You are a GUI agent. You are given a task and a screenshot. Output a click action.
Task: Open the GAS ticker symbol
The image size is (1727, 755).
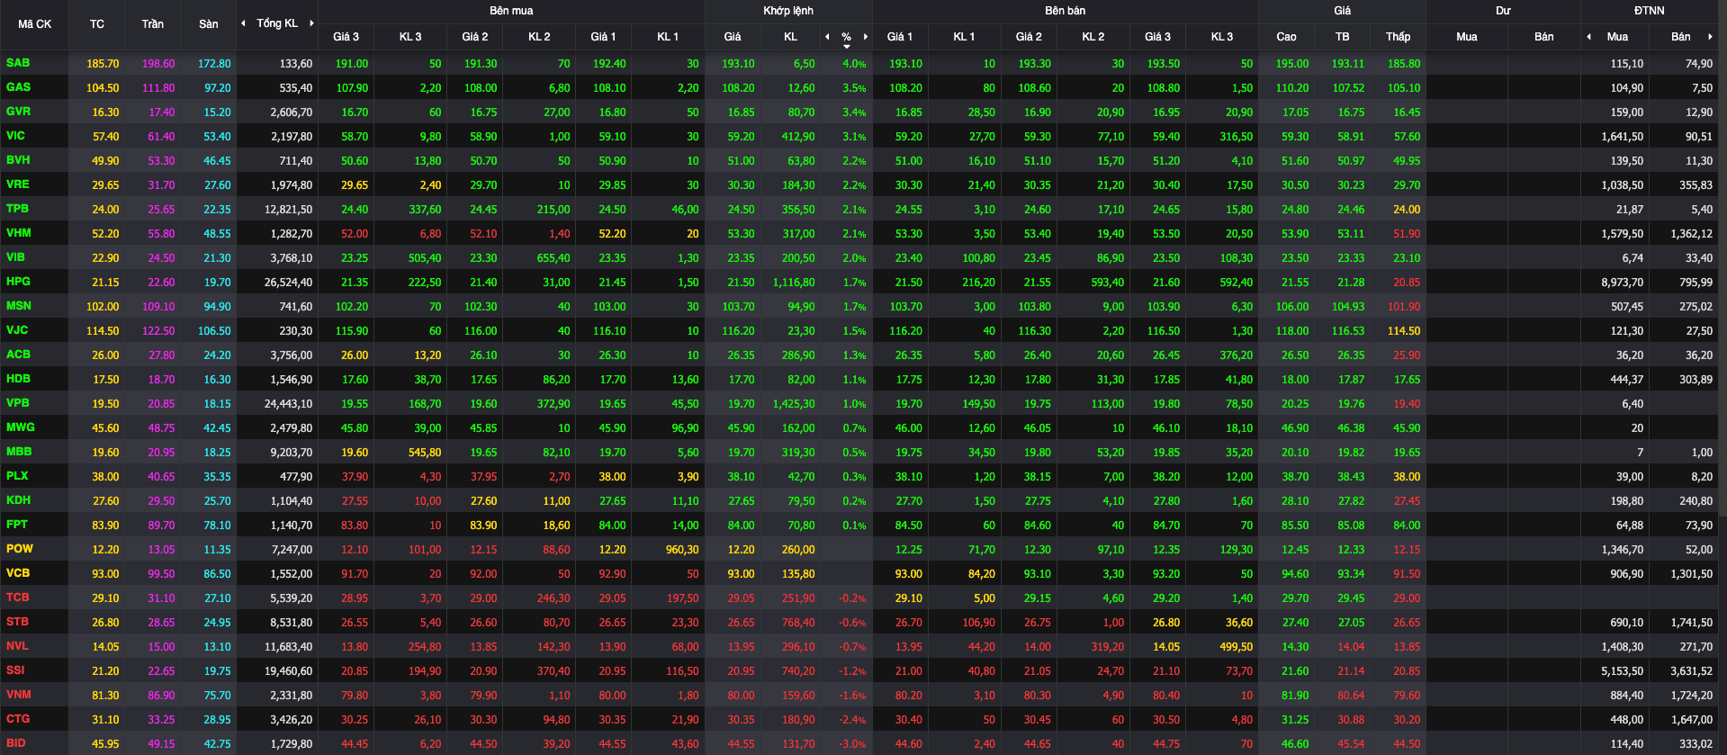pos(18,87)
